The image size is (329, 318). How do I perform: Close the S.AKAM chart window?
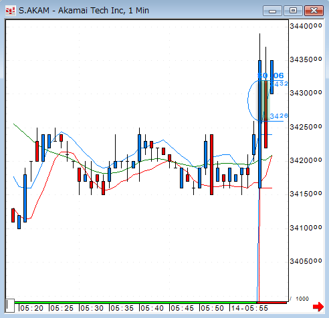coord(314,11)
